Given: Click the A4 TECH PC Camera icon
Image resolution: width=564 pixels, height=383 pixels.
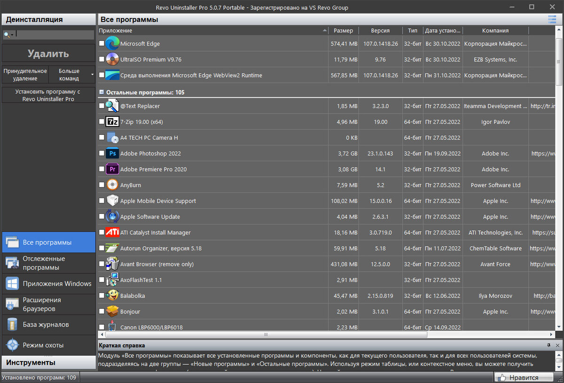Looking at the screenshot, I should click(x=112, y=138).
